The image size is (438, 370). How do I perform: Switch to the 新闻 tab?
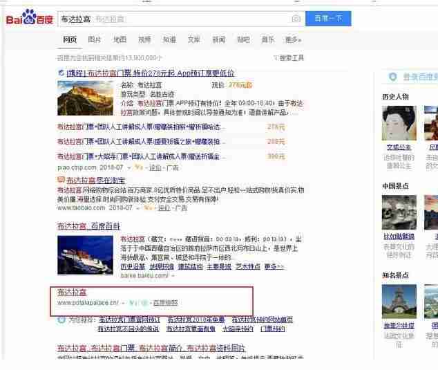tap(219, 39)
